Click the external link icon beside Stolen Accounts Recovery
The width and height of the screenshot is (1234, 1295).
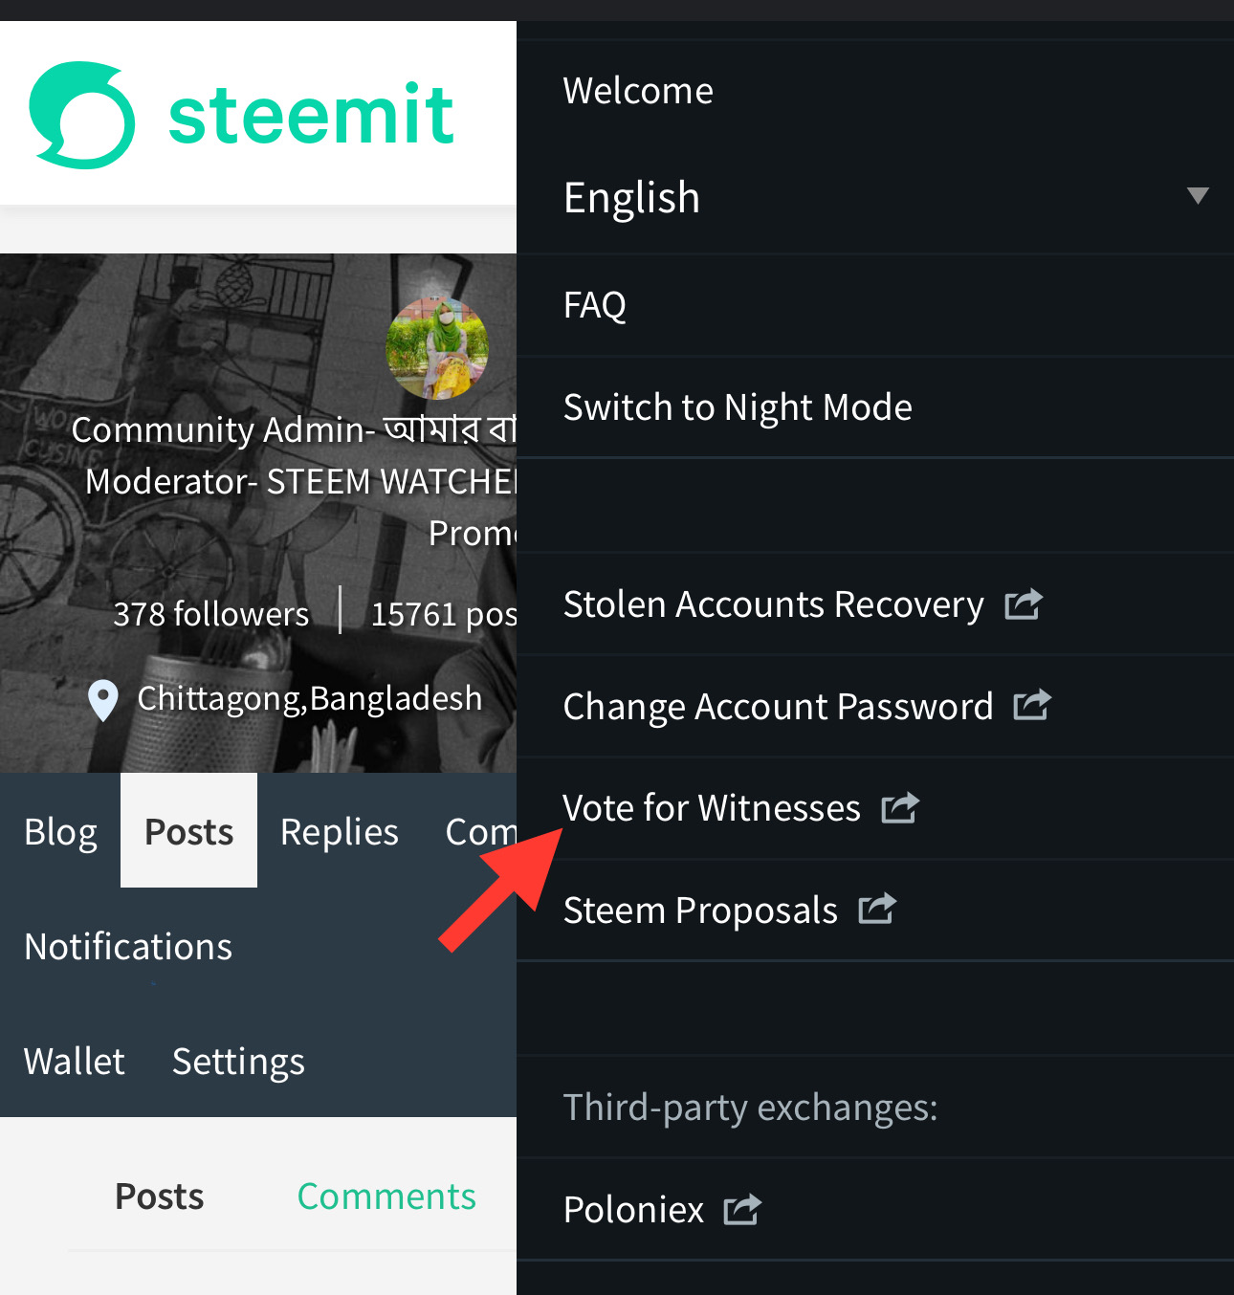pos(1023,604)
